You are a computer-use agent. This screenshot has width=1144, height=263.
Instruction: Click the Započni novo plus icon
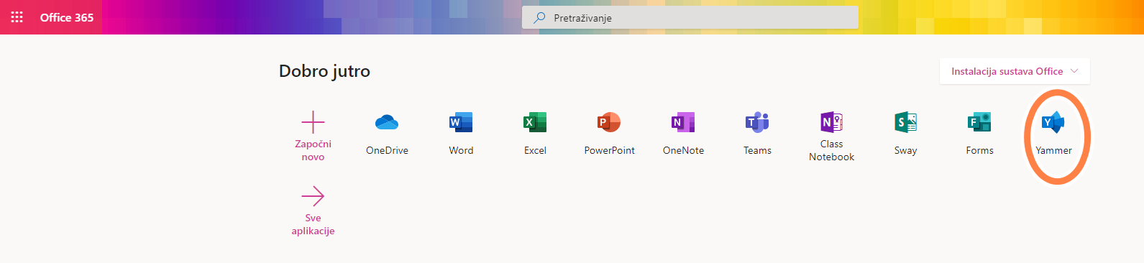pyautogui.click(x=313, y=122)
